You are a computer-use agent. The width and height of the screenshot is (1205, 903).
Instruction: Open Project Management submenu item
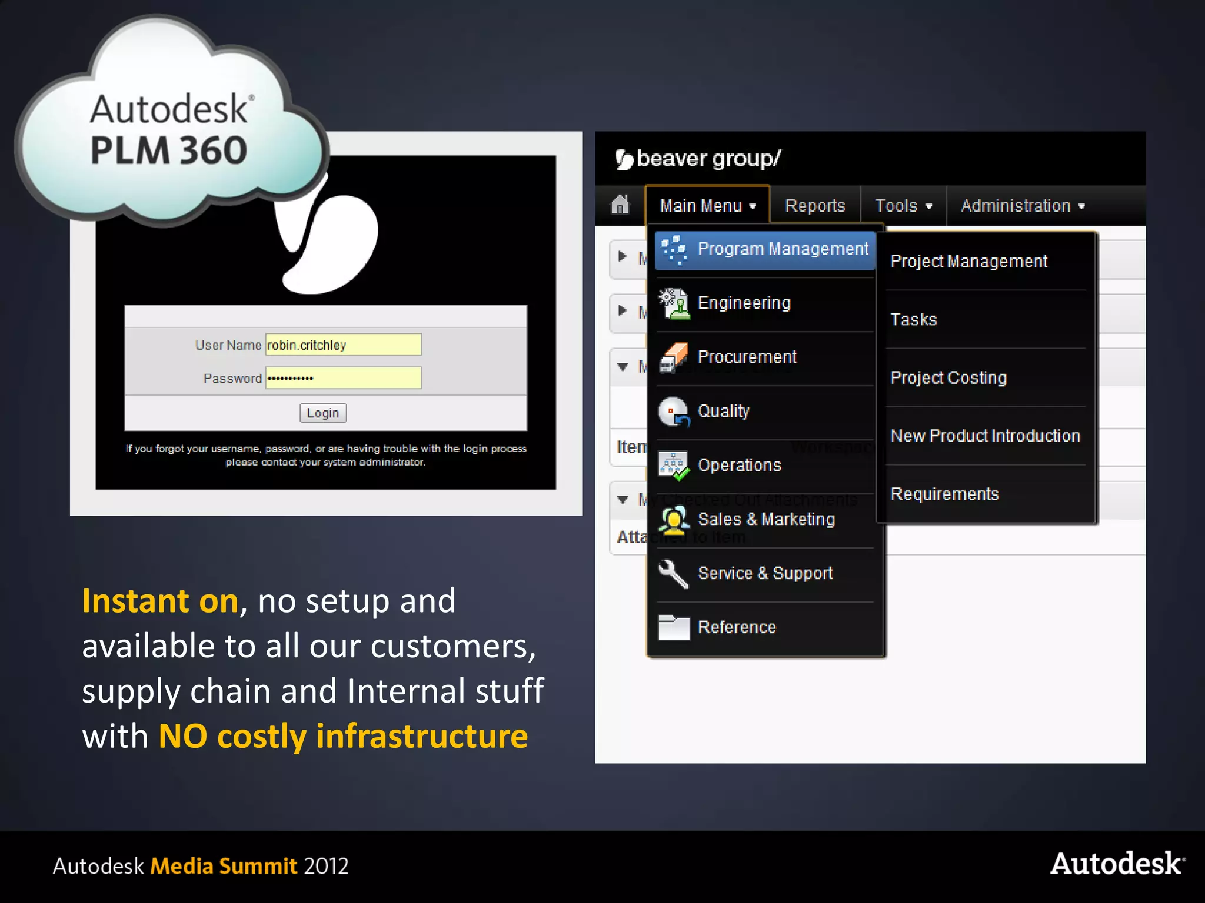pyautogui.click(x=986, y=262)
